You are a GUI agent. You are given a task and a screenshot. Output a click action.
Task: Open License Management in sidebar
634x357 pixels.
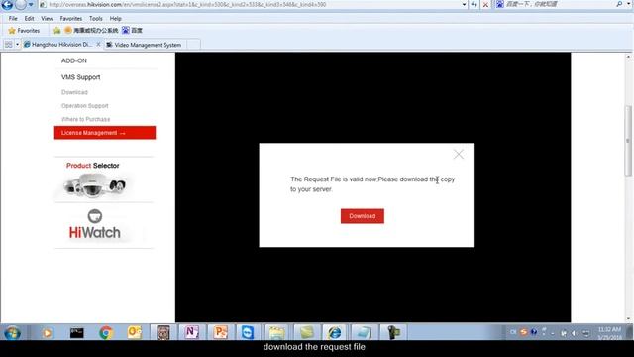(x=105, y=133)
